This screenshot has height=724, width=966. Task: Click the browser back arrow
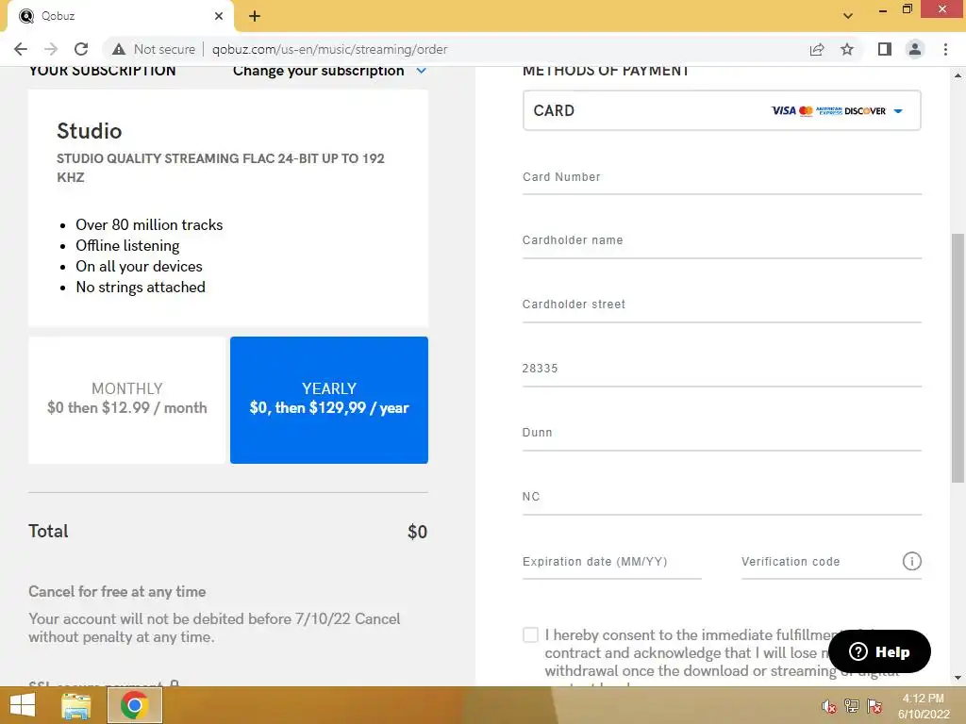tap(21, 49)
